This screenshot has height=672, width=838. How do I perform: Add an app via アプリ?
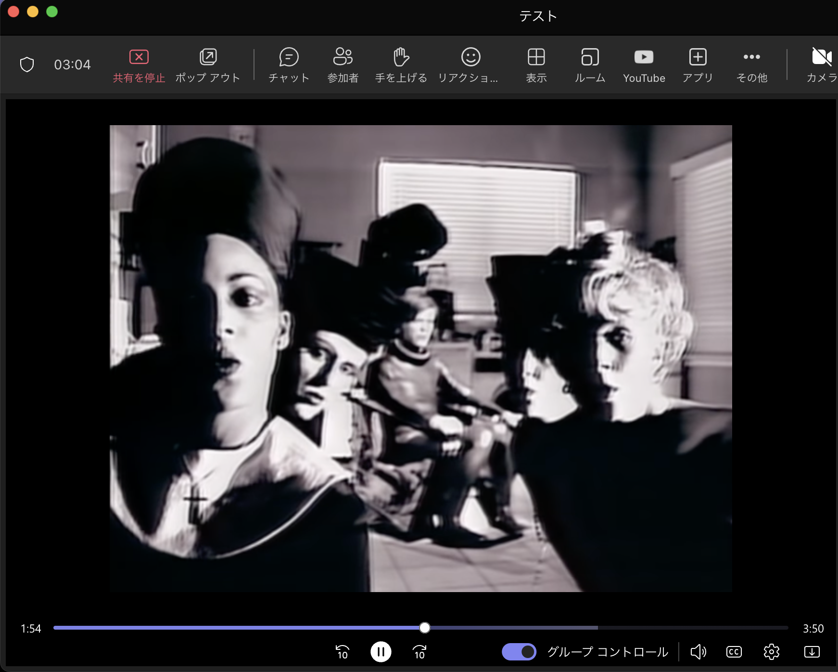click(x=698, y=65)
